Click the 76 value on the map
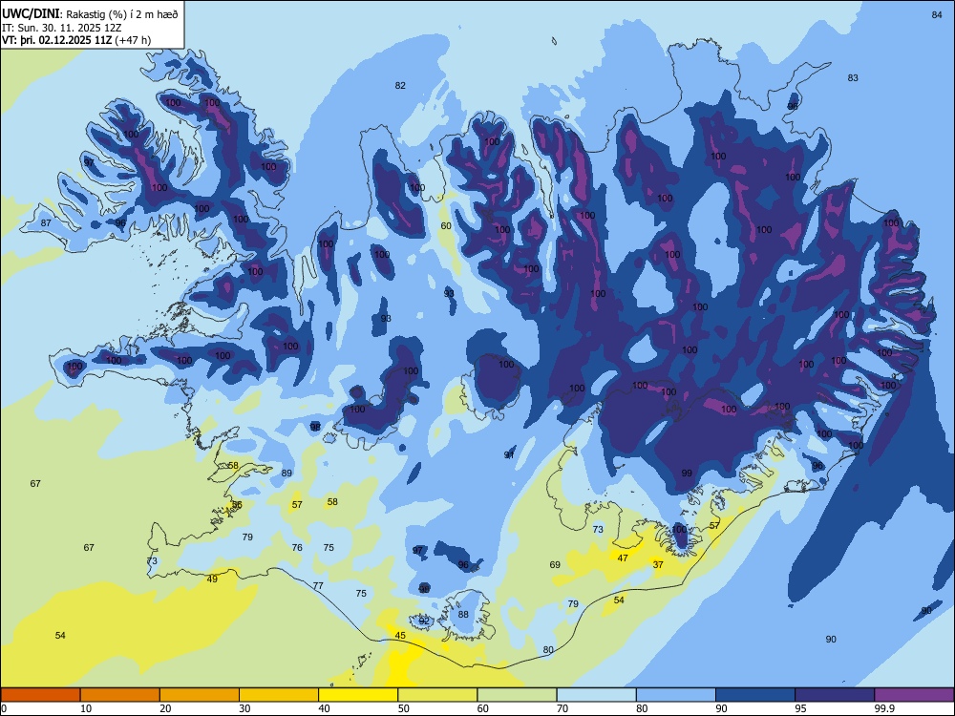This screenshot has height=716, width=955. pyautogui.click(x=297, y=547)
